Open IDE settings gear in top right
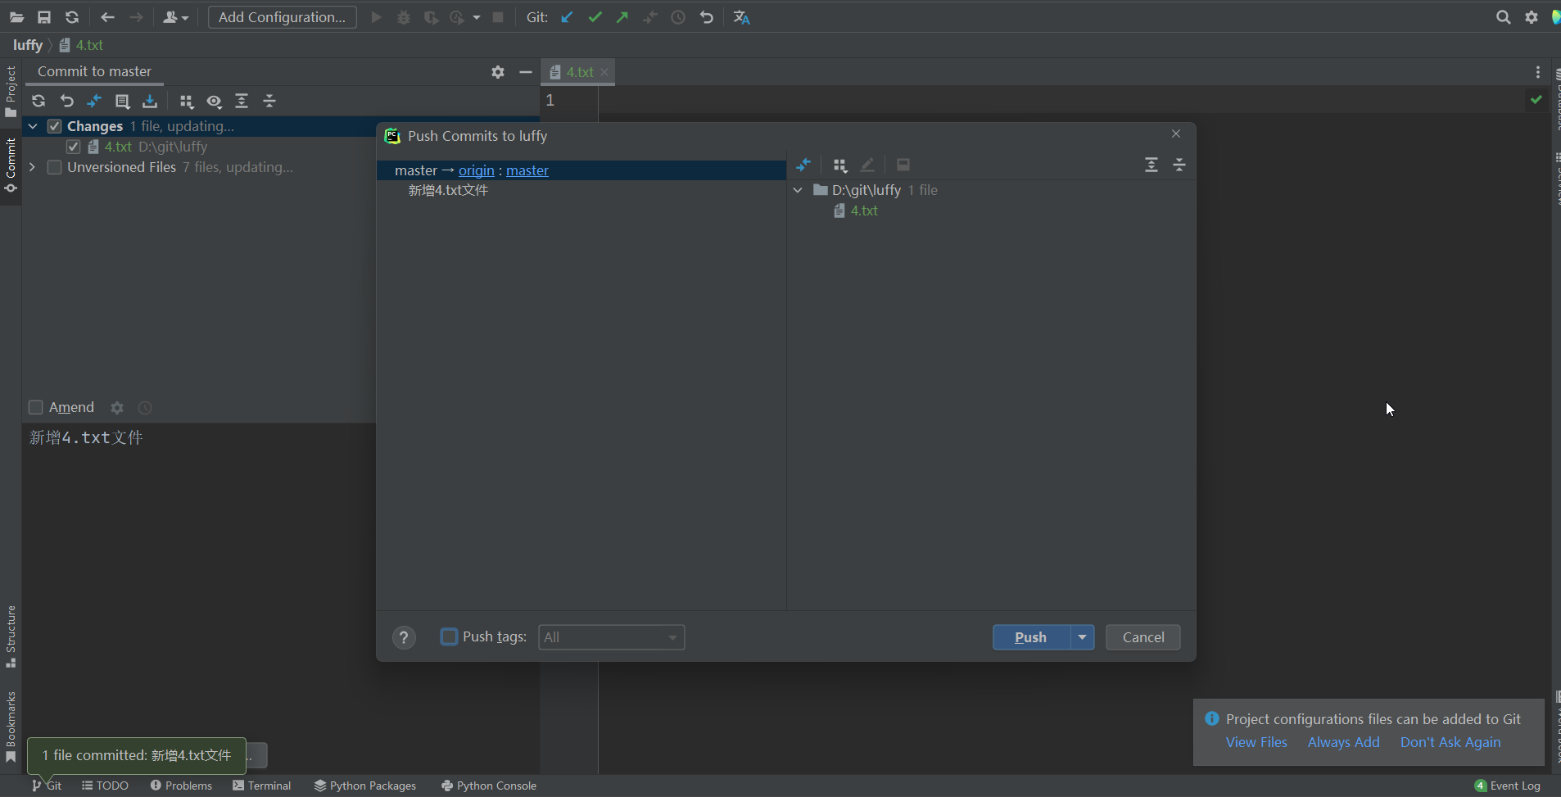1561x797 pixels. pyautogui.click(x=1532, y=17)
